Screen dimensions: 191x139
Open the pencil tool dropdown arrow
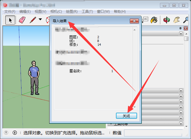pyautogui.click(x=40, y=19)
